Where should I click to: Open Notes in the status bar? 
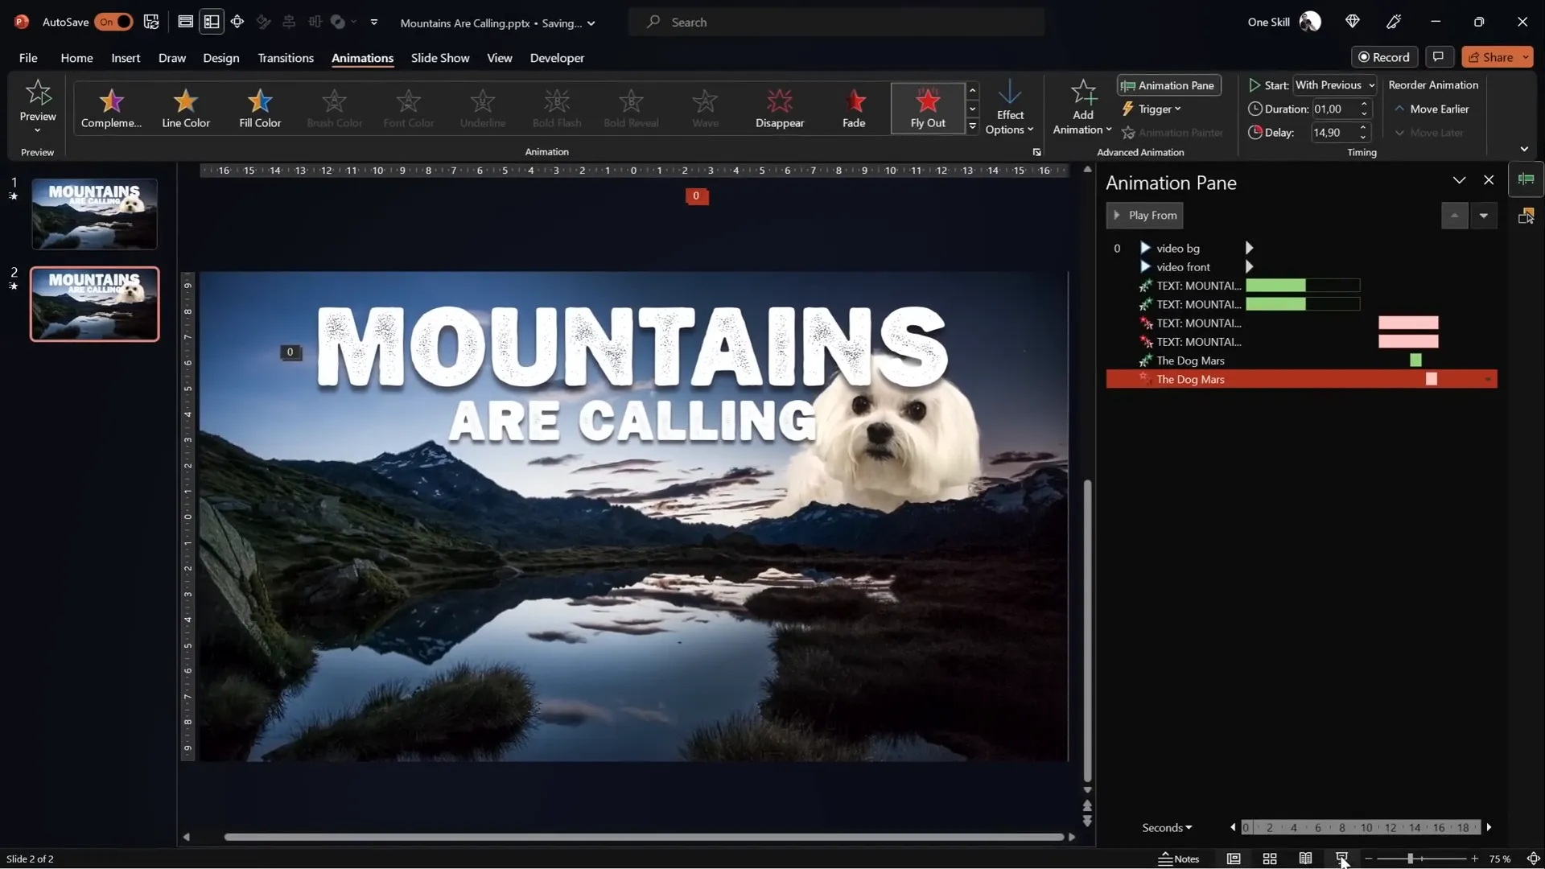1179,859
